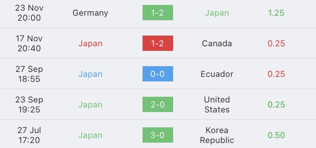Select the 23 Nov 20:00 date cell
This screenshot has height=148, width=316.
pos(29,13)
